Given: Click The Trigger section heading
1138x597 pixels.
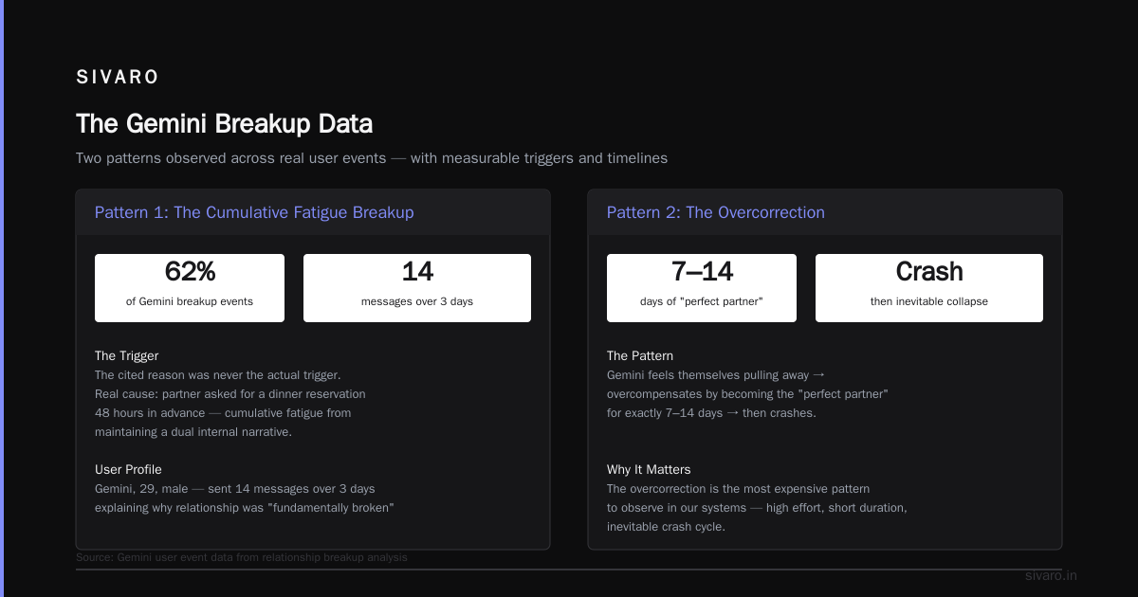Looking at the screenshot, I should click(127, 356).
